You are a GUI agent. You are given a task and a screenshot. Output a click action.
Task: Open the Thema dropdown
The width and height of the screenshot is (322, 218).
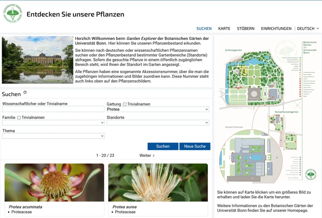(53, 136)
